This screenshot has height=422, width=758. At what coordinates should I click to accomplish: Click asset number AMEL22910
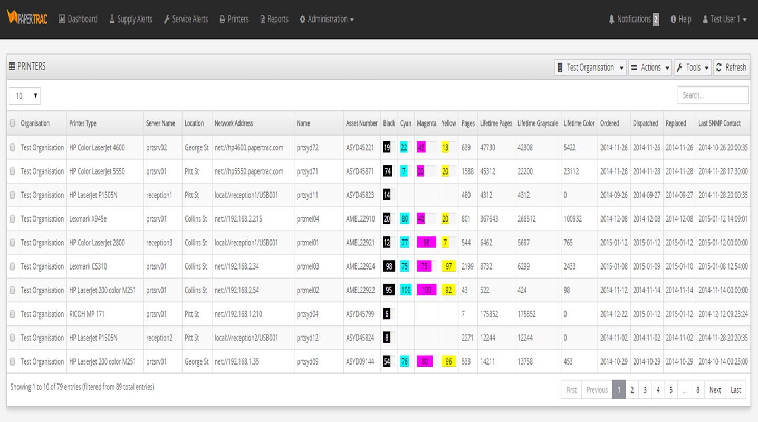(361, 219)
